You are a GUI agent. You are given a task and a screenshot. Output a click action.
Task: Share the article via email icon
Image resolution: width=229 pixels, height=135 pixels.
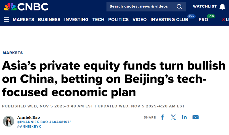[196, 117]
